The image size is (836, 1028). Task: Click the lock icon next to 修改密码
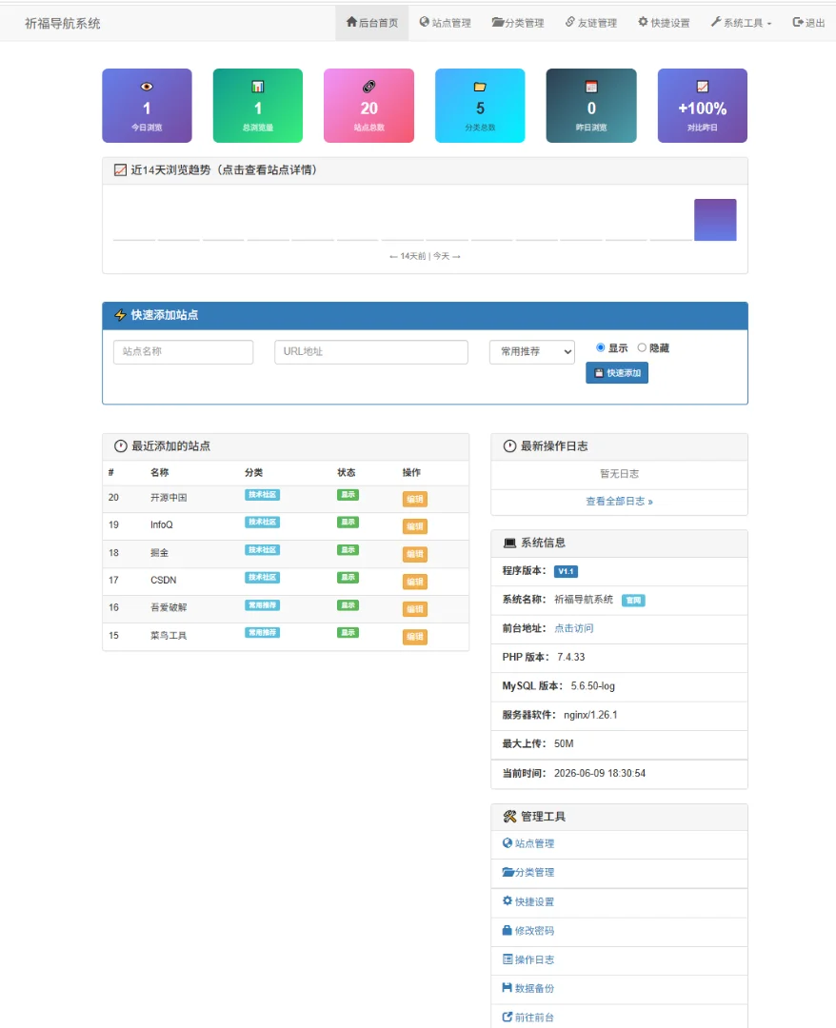click(x=507, y=930)
